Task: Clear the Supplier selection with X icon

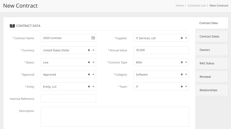Action: click(x=182, y=38)
